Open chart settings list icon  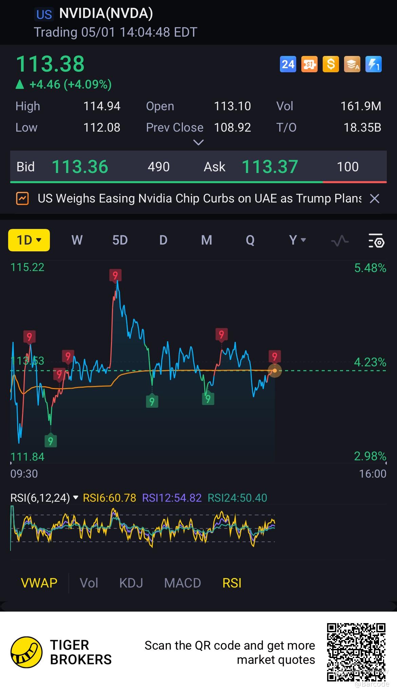coord(376,240)
